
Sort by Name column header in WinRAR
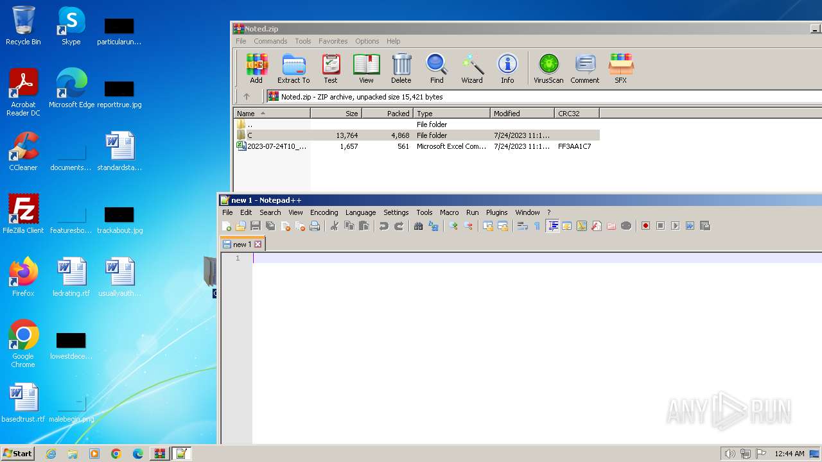click(272, 114)
